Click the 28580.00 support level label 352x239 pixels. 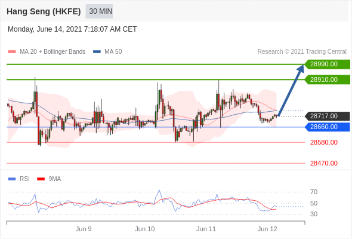tap(324, 142)
